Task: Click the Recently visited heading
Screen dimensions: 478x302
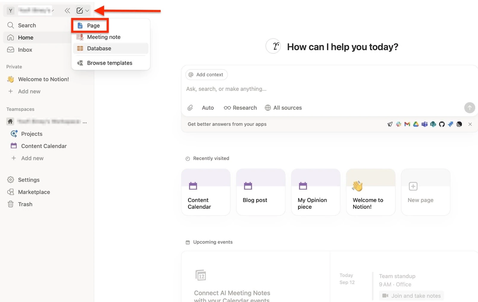Action: (211, 158)
